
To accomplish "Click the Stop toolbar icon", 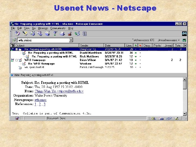I will [x=85, y=34].
